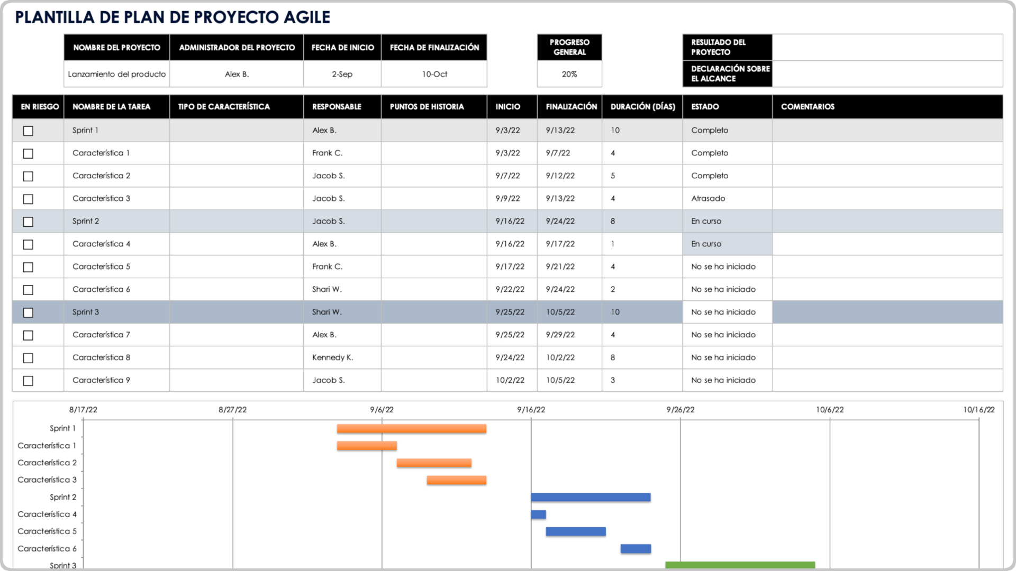Toggle the risk checkbox for Característica 3
This screenshot has width=1016, height=571.
pyautogui.click(x=28, y=199)
